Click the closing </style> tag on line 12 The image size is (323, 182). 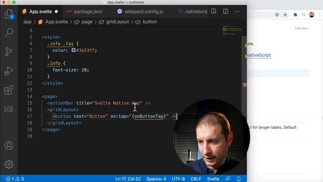pos(52,83)
